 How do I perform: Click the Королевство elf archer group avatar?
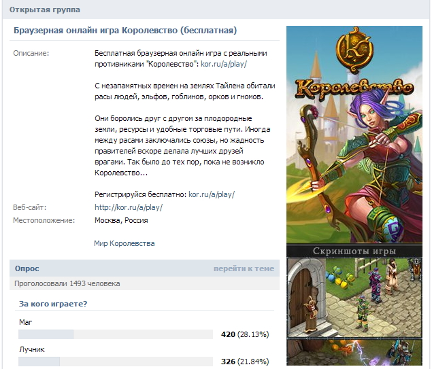tap(354, 135)
